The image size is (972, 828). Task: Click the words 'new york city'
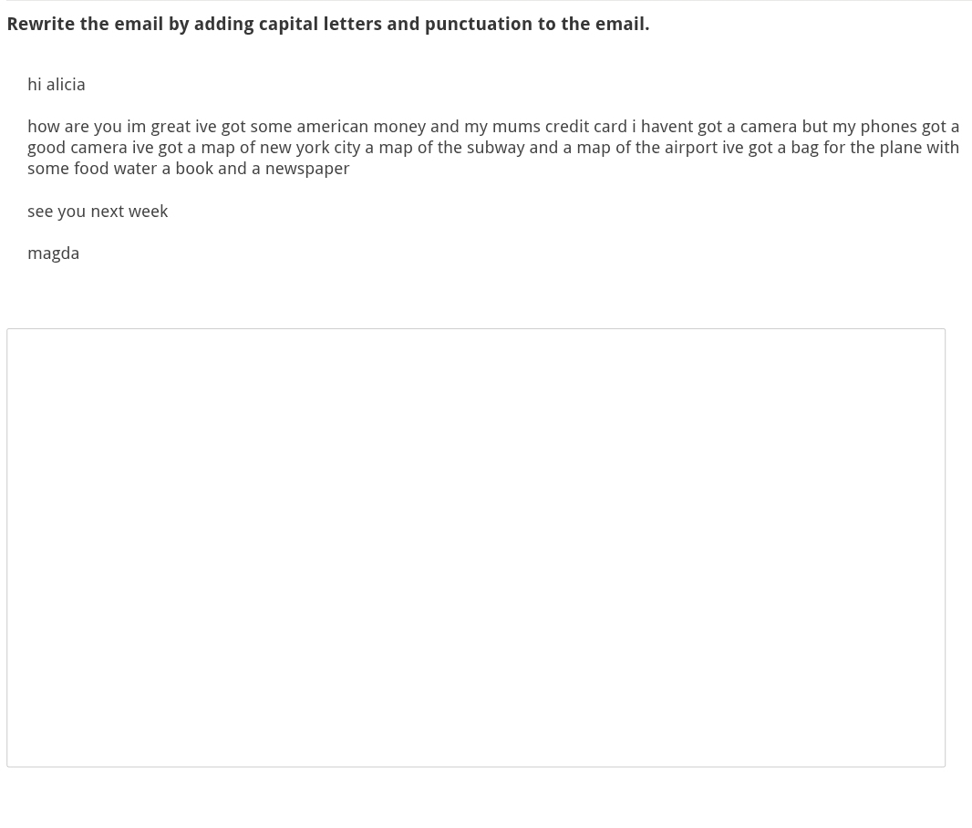coord(310,148)
